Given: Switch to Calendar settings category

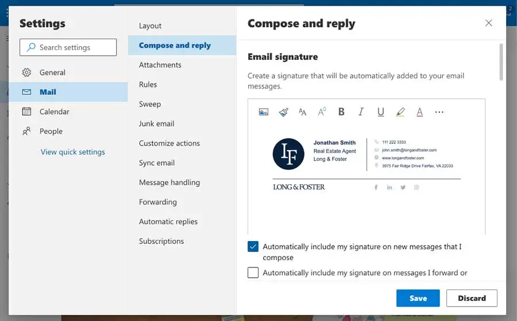Looking at the screenshot, I should [54, 112].
